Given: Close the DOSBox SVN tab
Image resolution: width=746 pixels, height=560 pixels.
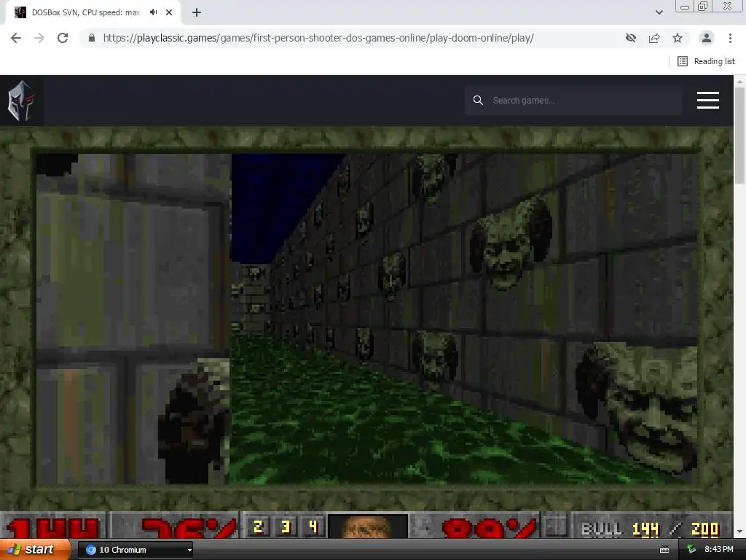Looking at the screenshot, I should (x=169, y=12).
